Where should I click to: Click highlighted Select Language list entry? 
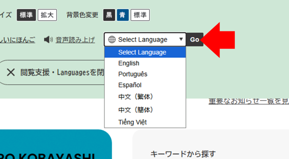(142, 52)
